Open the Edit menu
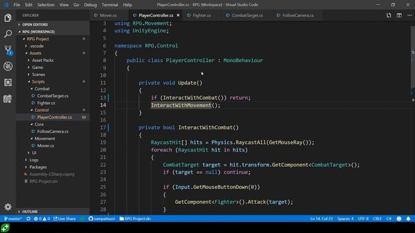The width and height of the screenshot is (415, 233). 29,5
